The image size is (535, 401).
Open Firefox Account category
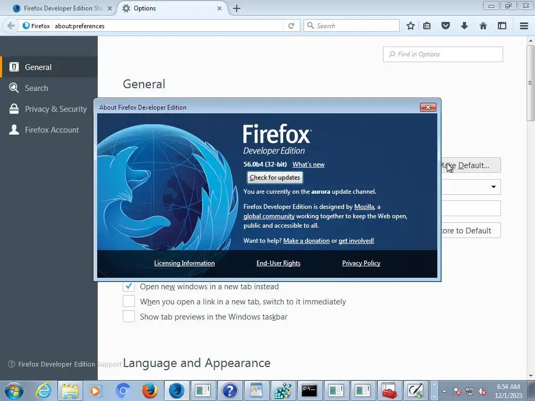coord(49,129)
